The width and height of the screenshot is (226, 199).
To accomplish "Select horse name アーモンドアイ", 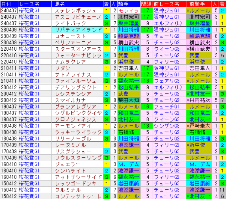I will 73,126.
